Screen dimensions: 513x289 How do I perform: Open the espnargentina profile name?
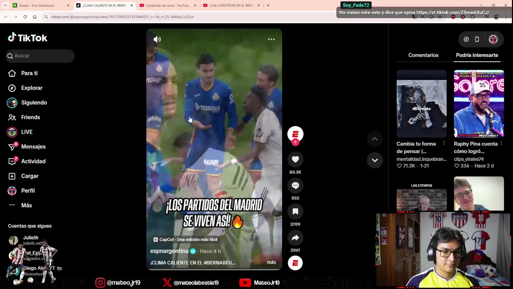(169, 251)
